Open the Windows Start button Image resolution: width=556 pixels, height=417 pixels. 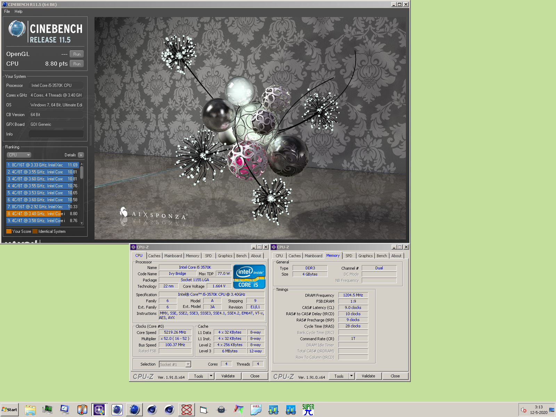tap(9, 410)
